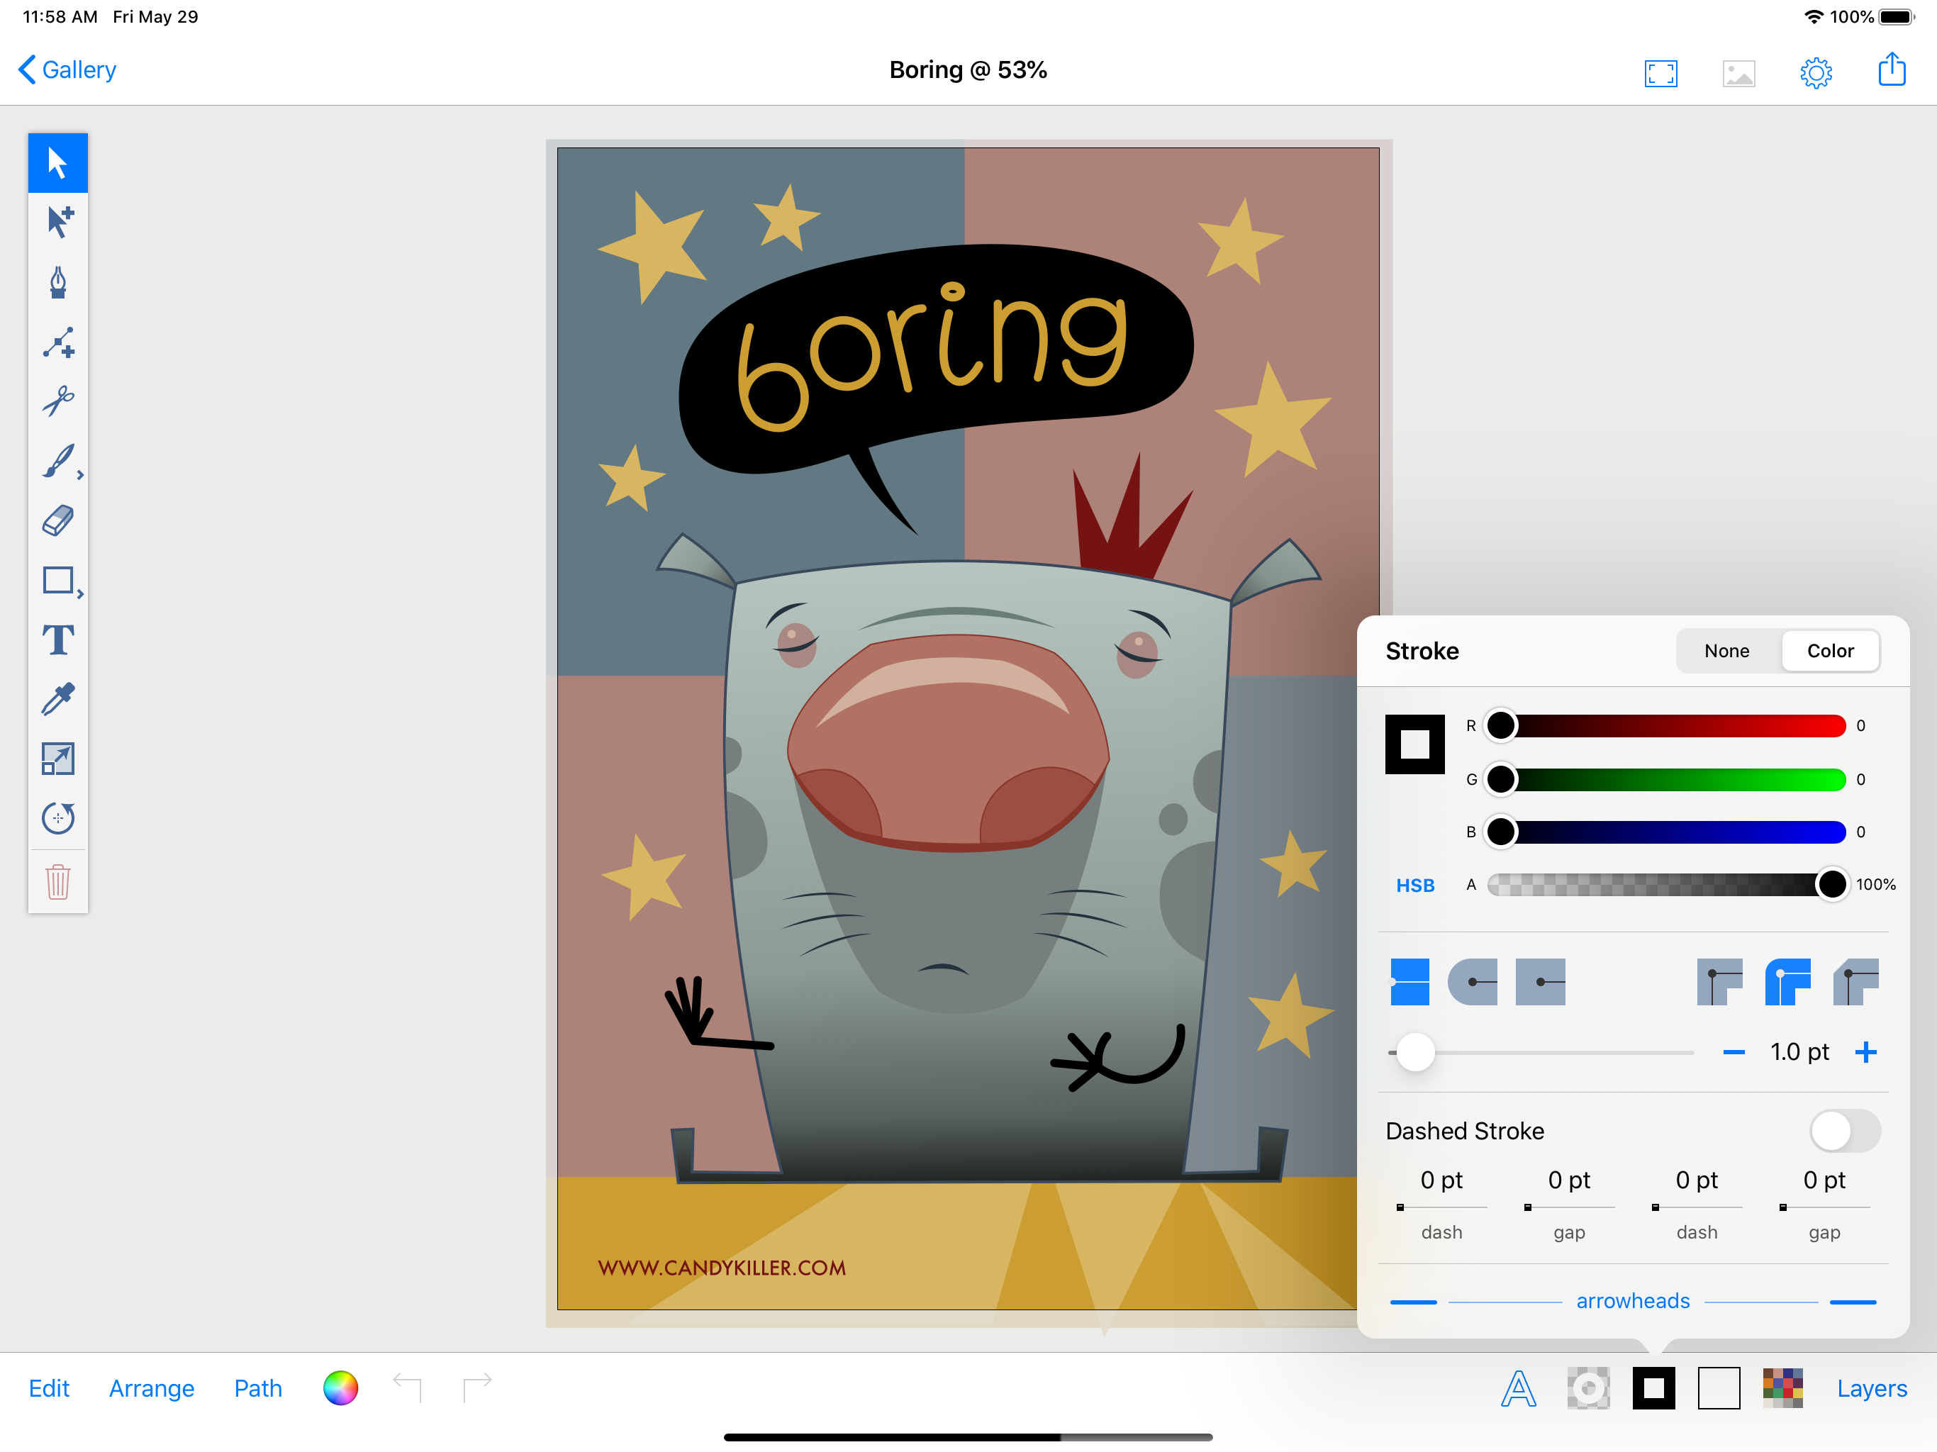The height and width of the screenshot is (1452, 1937).
Task: Tap the Boring @ 53% document title
Action: 968,70
